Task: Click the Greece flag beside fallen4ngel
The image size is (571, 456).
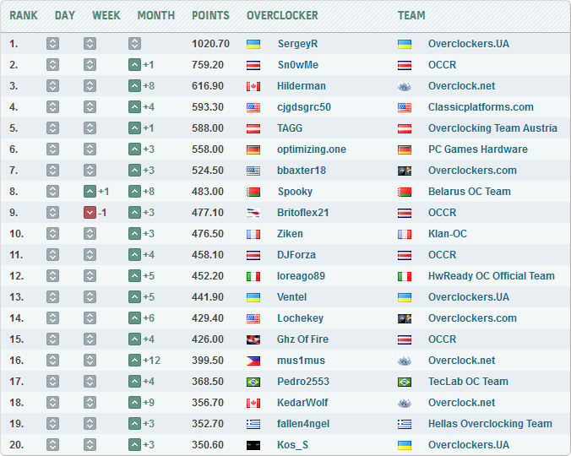Action: click(253, 424)
